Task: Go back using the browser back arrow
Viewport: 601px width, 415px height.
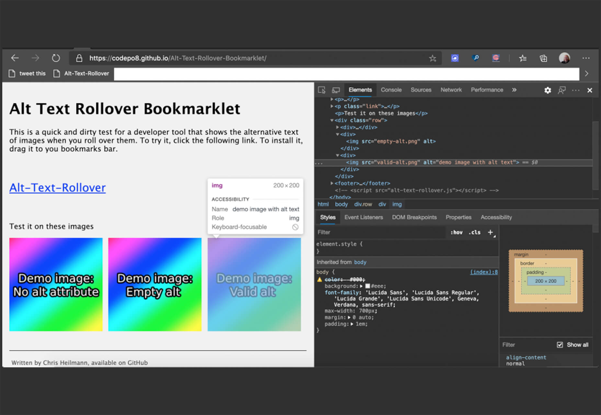Action: point(15,58)
